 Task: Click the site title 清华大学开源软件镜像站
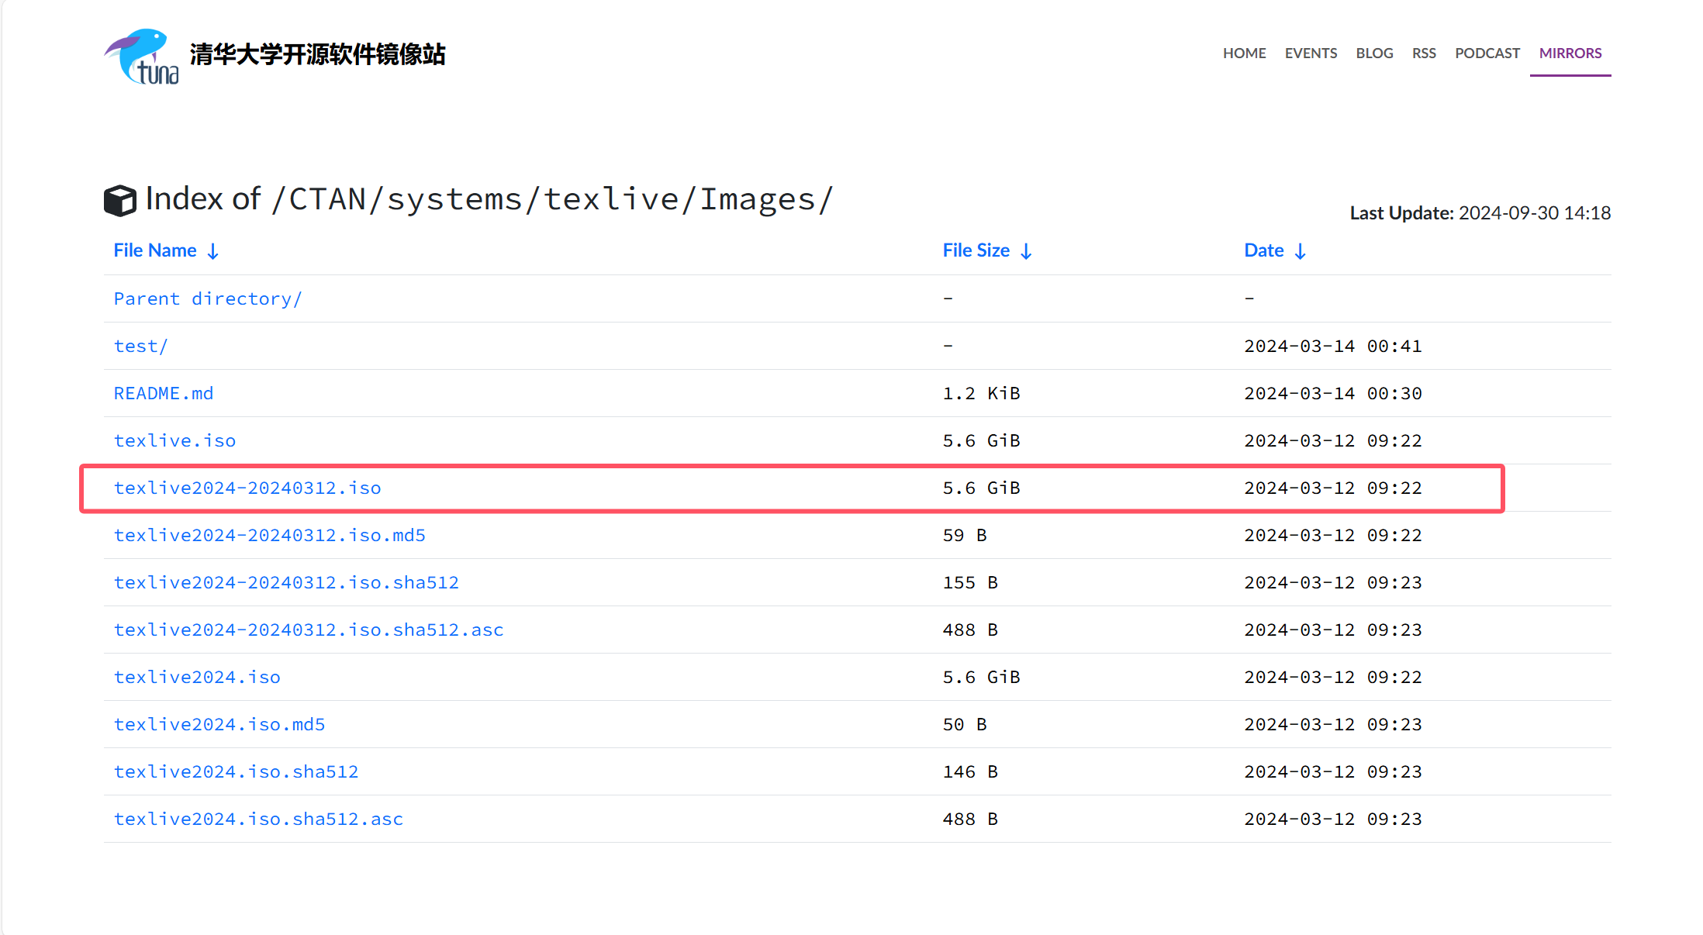click(317, 54)
